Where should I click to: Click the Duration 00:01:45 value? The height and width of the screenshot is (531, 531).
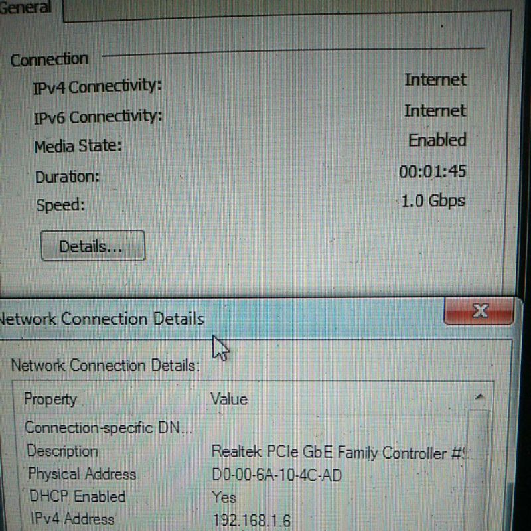pyautogui.click(x=433, y=171)
